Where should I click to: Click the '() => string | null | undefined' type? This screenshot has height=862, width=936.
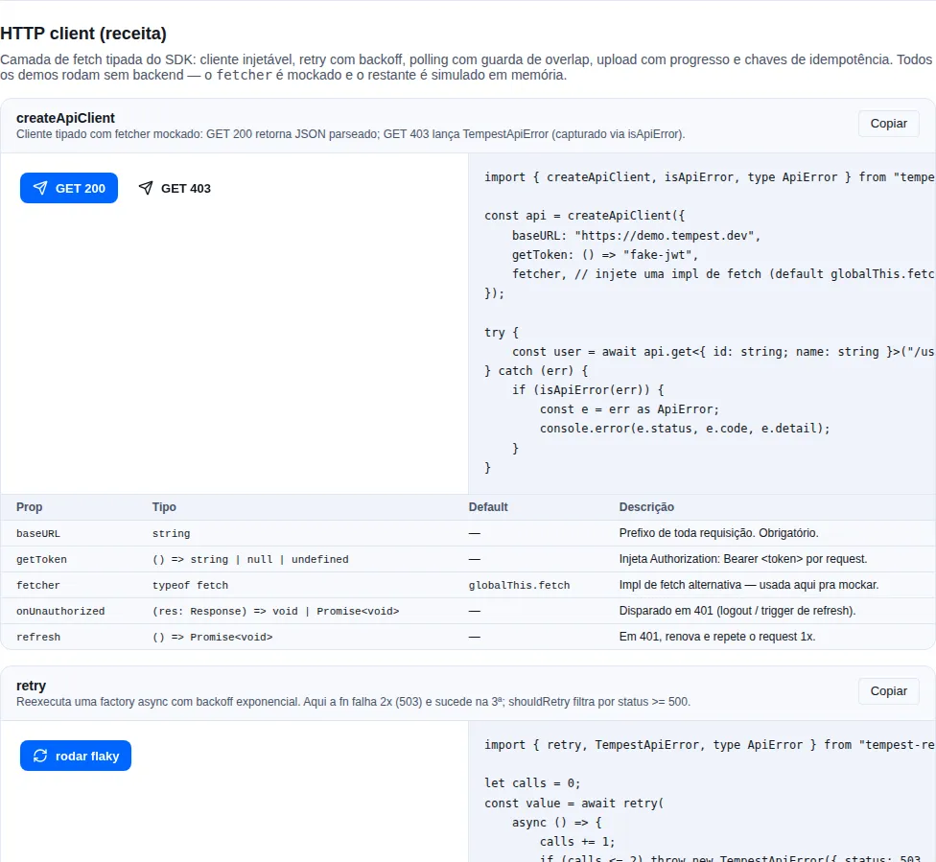pos(250,559)
